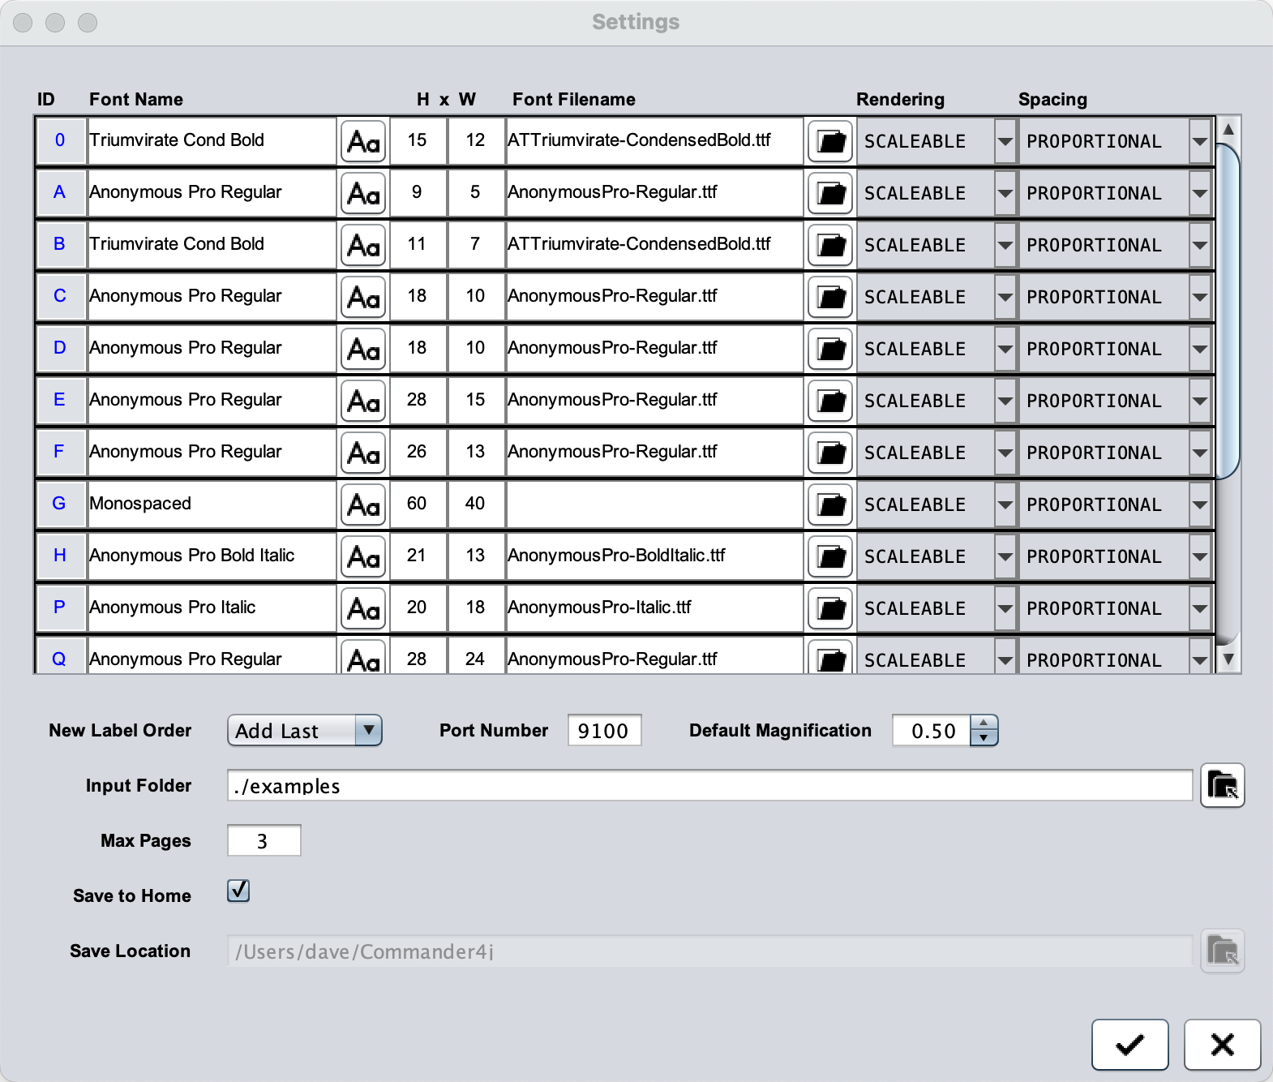Click the Max Pages input field
This screenshot has height=1082, width=1273.
click(x=264, y=840)
